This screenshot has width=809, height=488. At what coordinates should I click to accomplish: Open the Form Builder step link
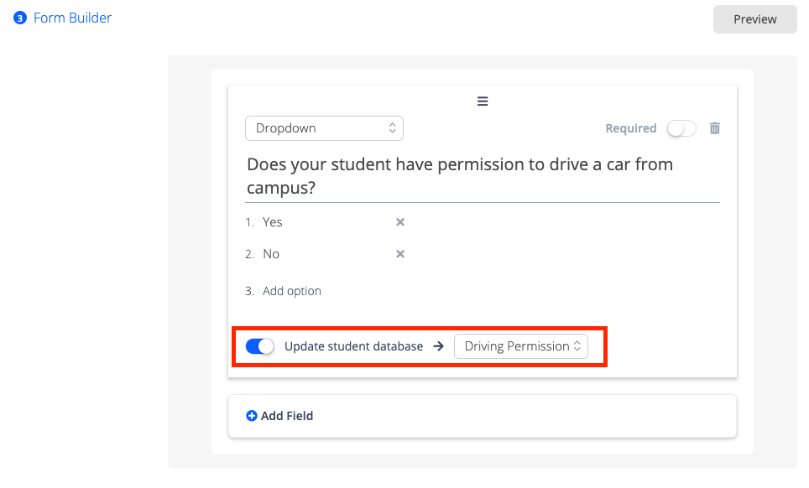pyautogui.click(x=72, y=18)
